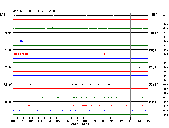Click the CET column header
This screenshot has height=128, width=169.
coord(3,15)
